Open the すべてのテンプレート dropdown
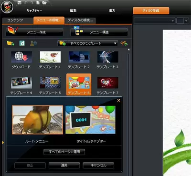Viewport: 191px width, 176px height. (93, 43)
